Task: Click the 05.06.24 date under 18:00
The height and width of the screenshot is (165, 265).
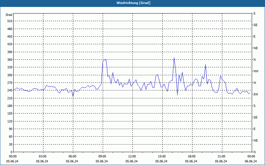Action: 191,161
